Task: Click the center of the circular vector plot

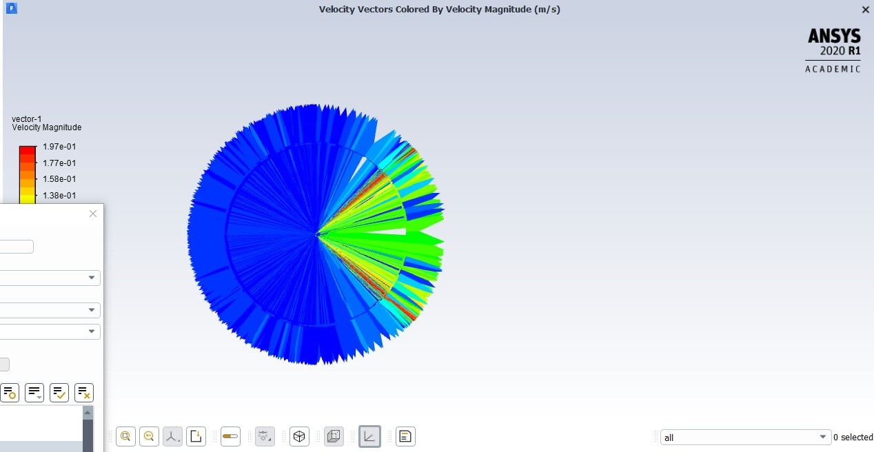Action: click(316, 234)
